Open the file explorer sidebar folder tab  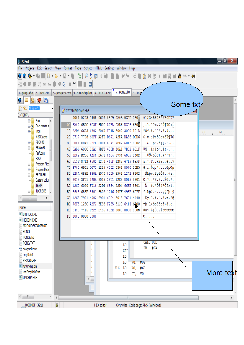point(26,100)
